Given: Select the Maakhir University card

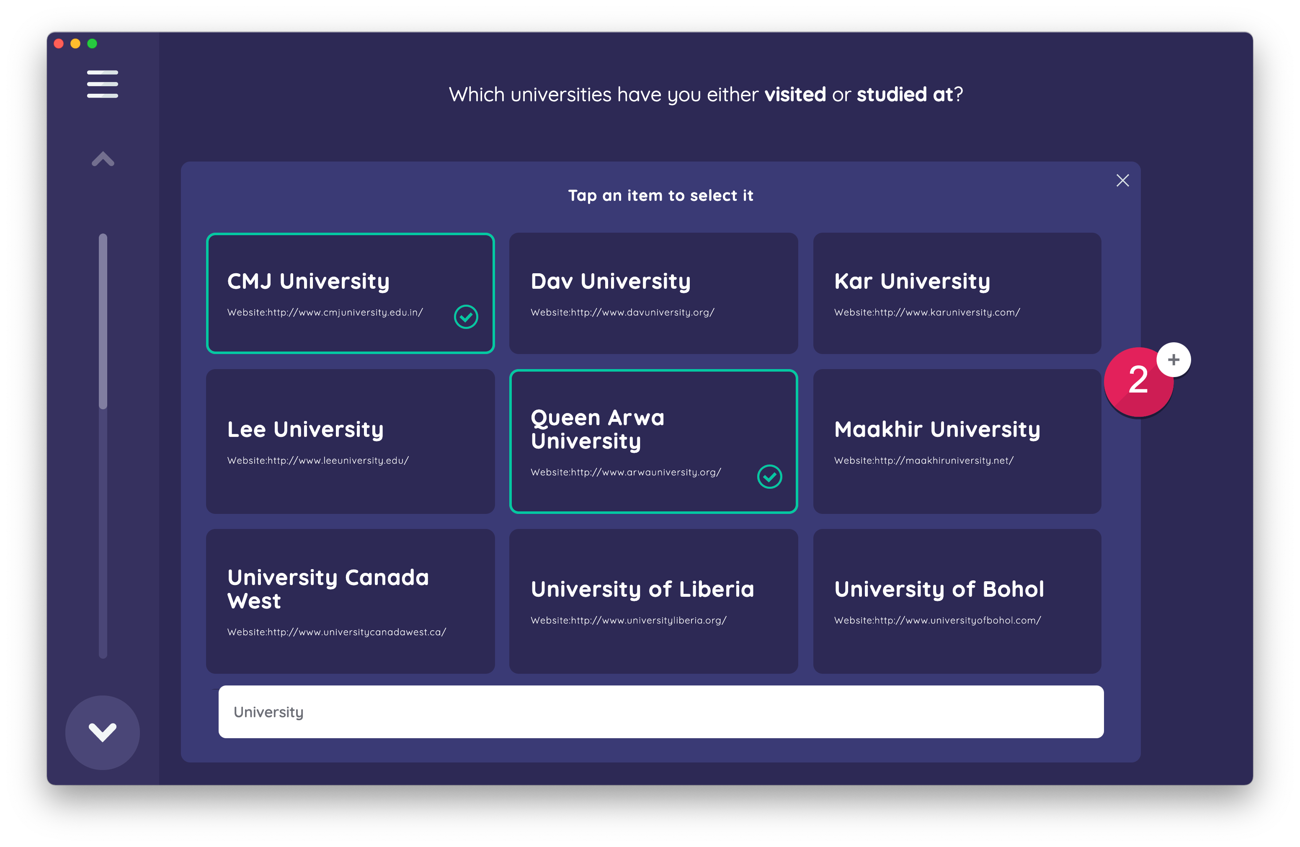Looking at the screenshot, I should pyautogui.click(x=957, y=441).
